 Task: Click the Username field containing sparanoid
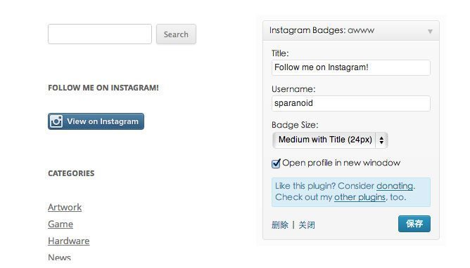(350, 103)
